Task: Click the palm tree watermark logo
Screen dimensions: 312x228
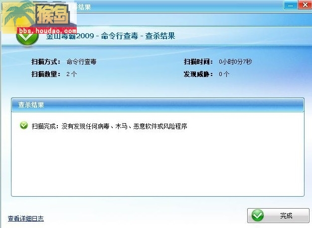Action: coord(18,14)
